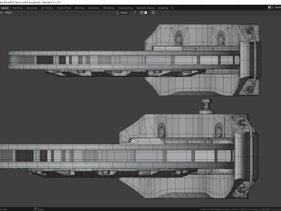Switch to the Modeling workspace tab
Screen dimensions: 281x211
18,8
